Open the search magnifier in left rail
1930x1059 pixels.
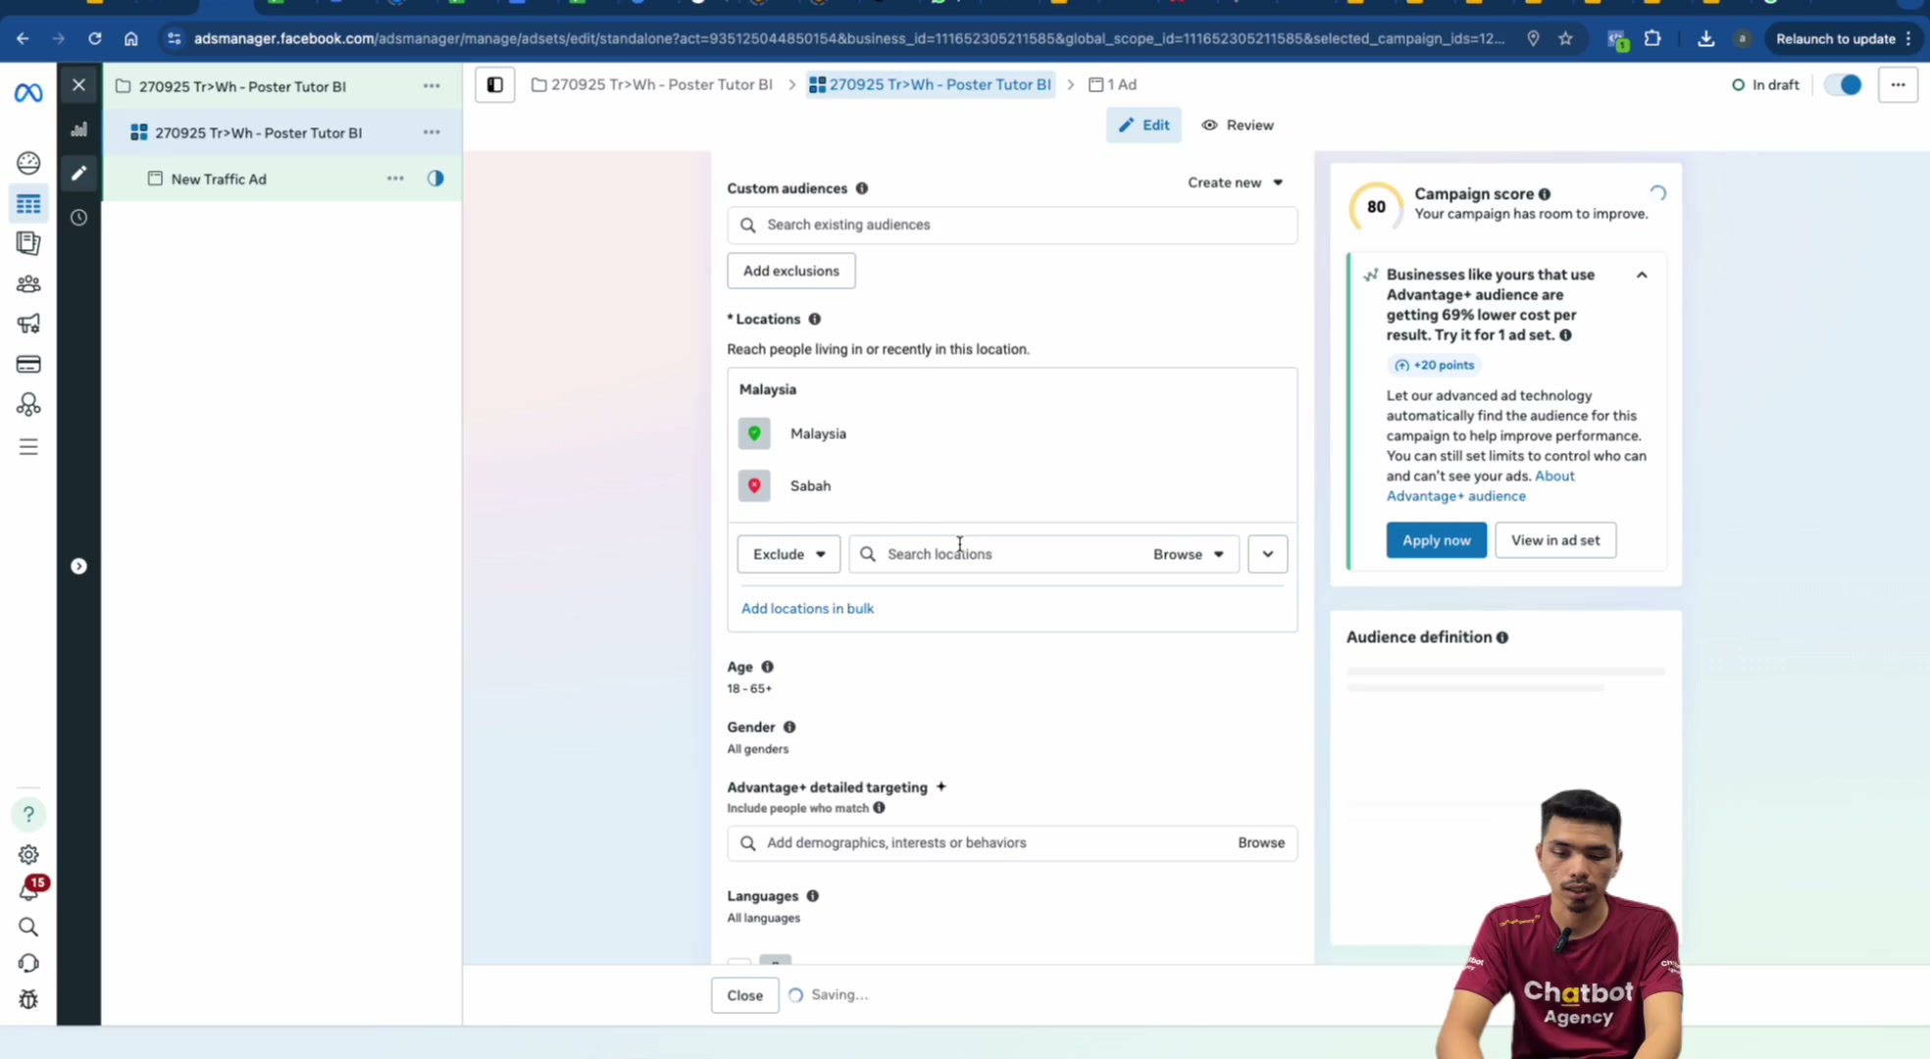coord(28,928)
